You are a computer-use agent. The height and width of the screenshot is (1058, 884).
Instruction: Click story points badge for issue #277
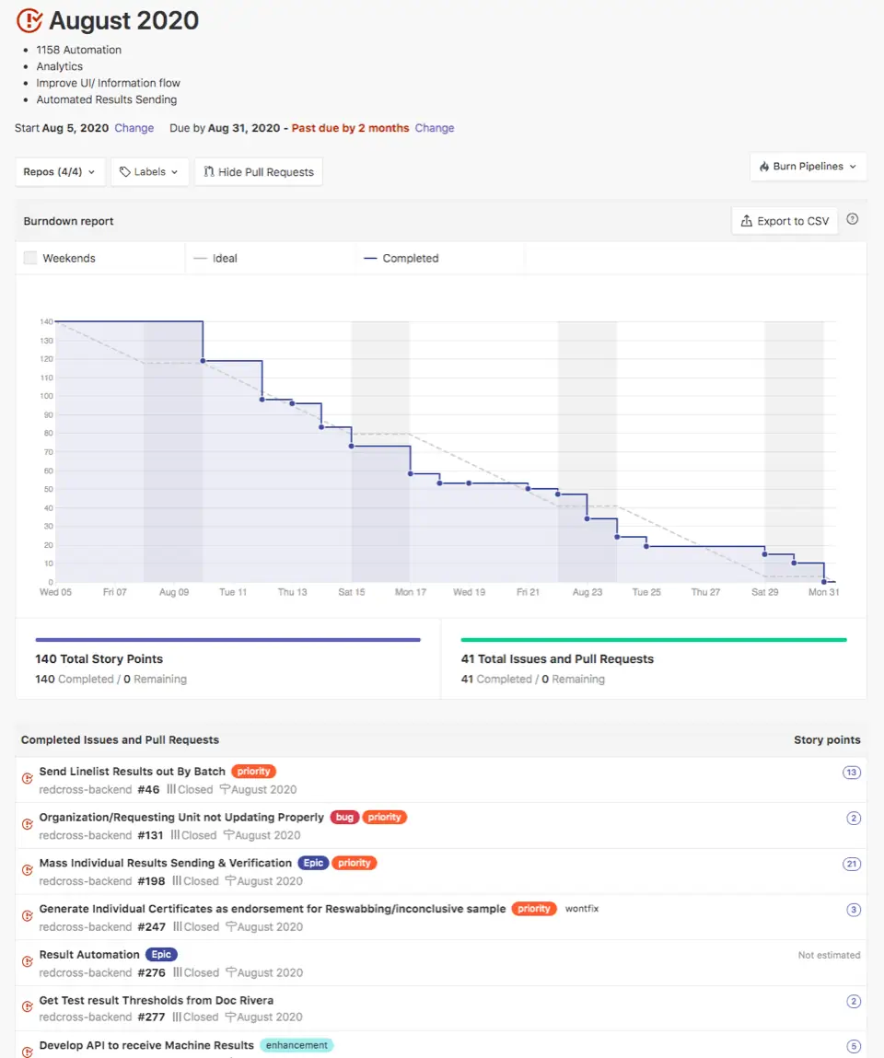(854, 1002)
